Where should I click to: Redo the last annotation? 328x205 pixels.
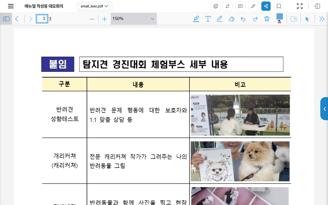tap(255, 19)
